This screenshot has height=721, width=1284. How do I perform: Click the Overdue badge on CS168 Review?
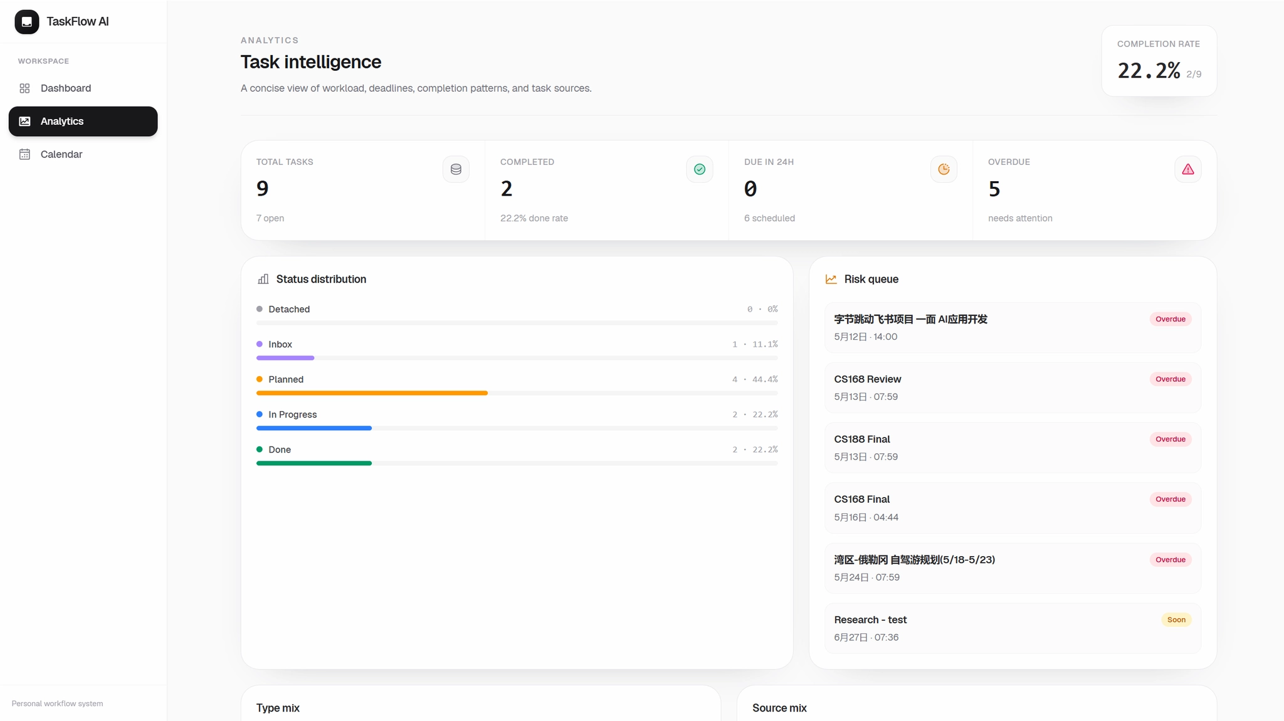[1171, 379]
